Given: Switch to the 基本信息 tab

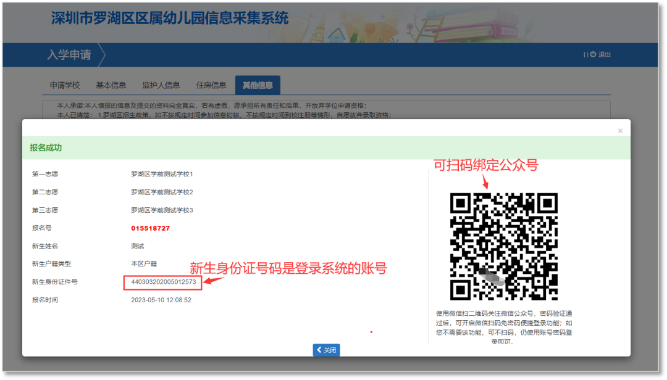Looking at the screenshot, I should coord(111,85).
